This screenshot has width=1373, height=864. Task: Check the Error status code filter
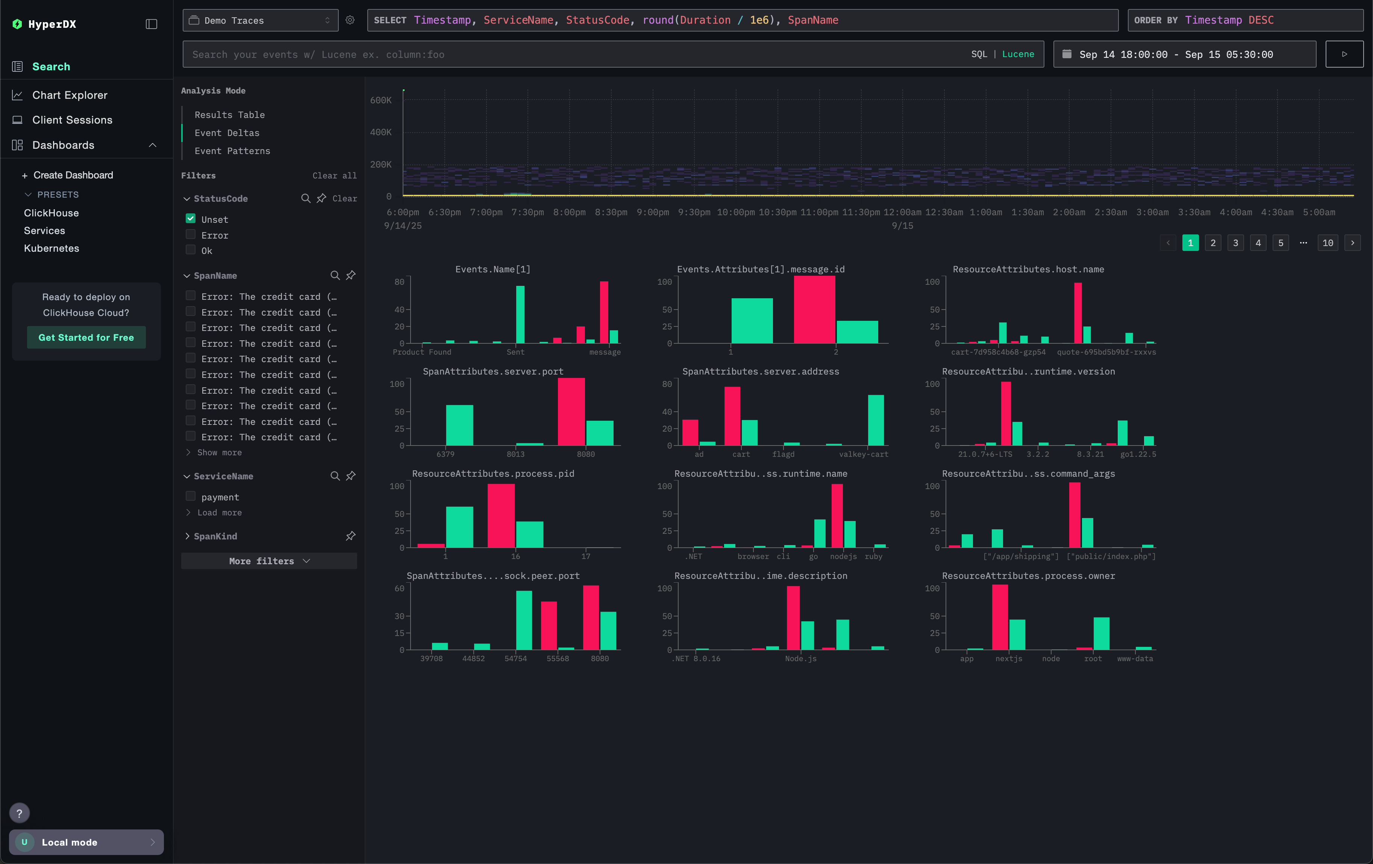click(191, 235)
